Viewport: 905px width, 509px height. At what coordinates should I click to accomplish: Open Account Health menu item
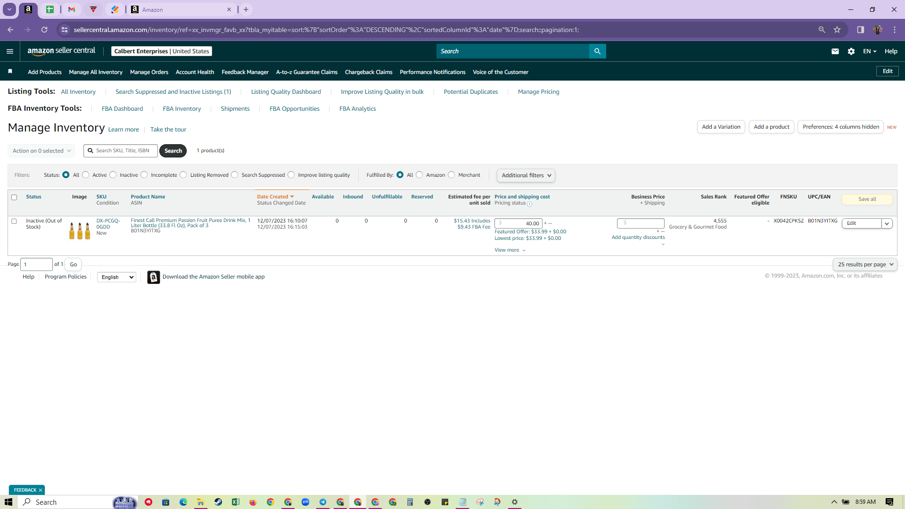[195, 72]
